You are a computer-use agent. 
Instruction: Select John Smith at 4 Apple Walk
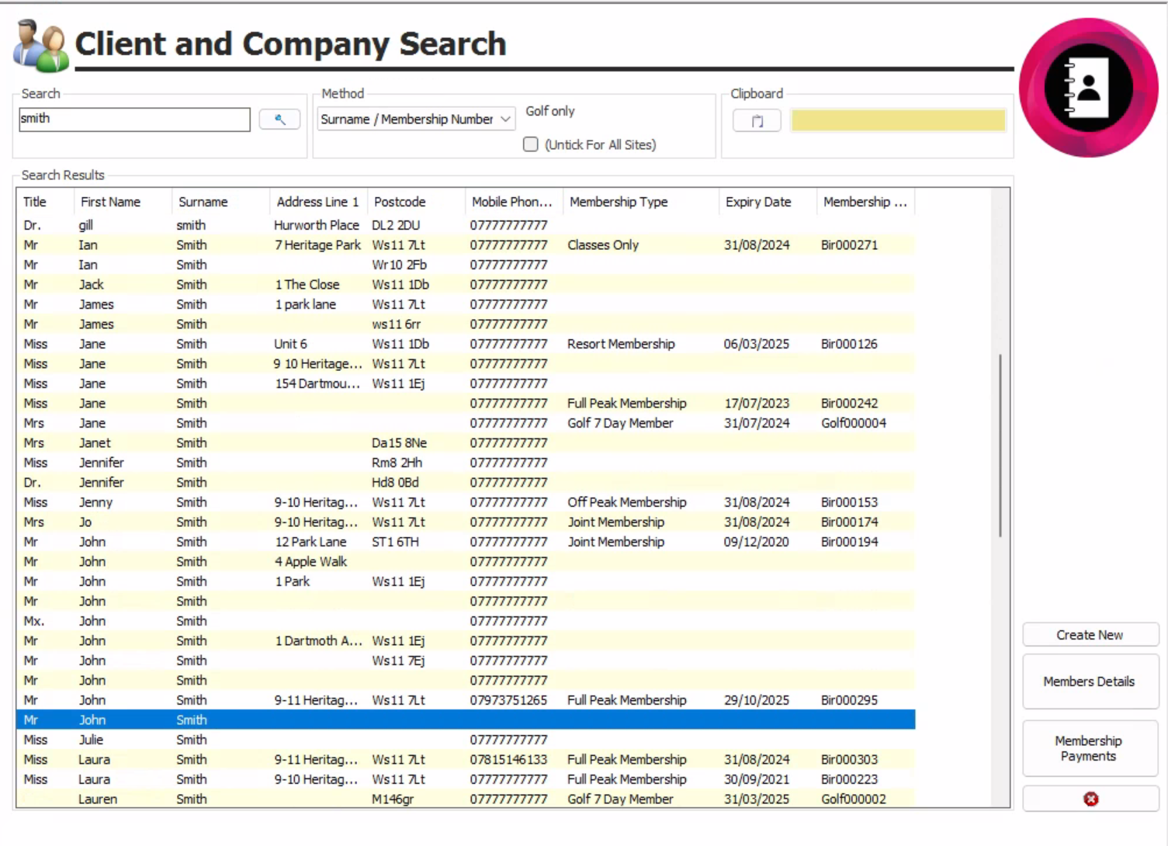(x=466, y=562)
